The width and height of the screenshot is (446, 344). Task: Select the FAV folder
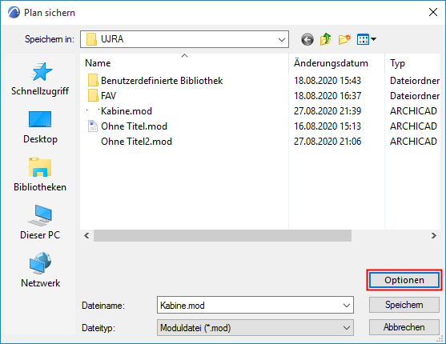point(102,95)
